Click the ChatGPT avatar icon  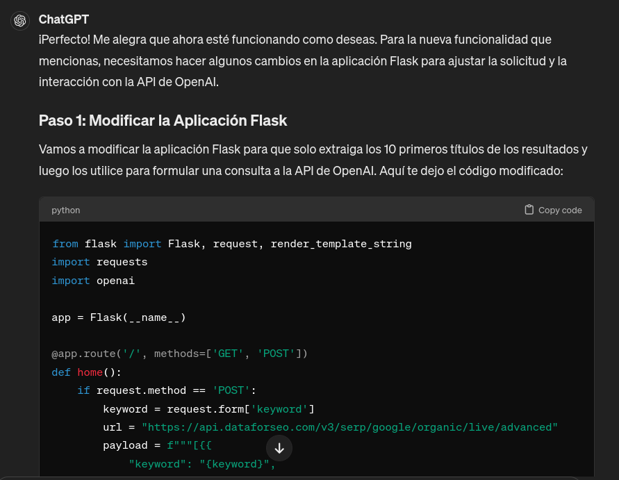20,20
